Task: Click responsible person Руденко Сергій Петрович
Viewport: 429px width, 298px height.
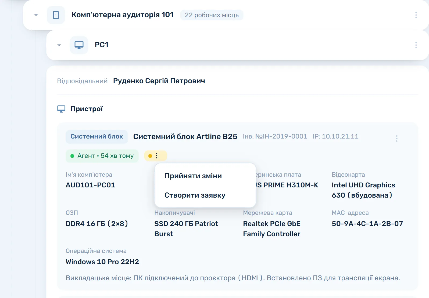Action: pos(159,81)
